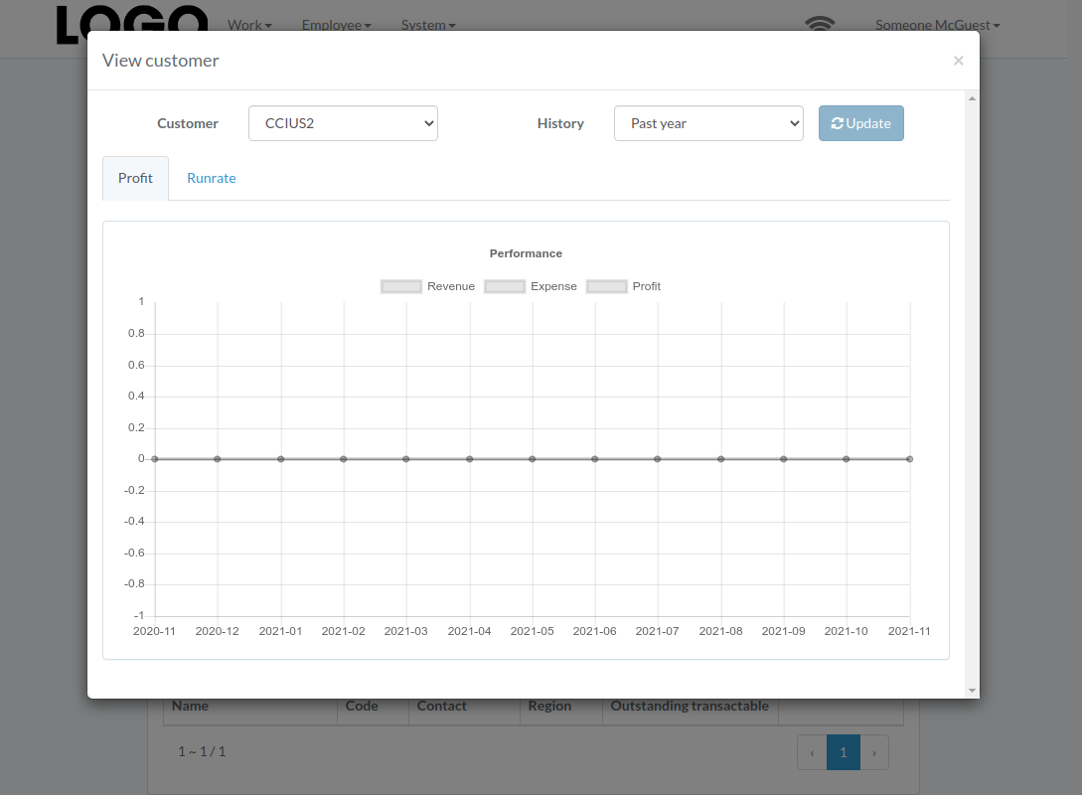1082x795 pixels.
Task: Click the 1 ~ 1 / 1 record count
Action: tap(202, 751)
